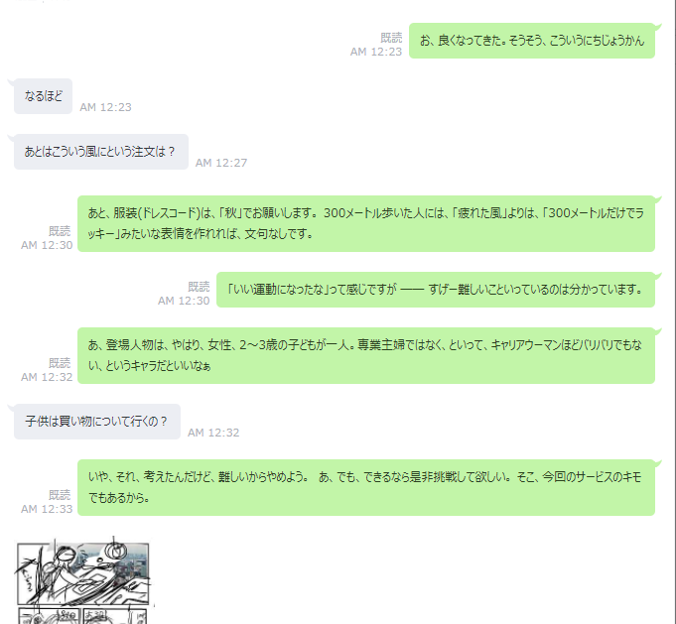Screen dimensions: 676x624
Task: Click the tail of the なるほど bubble
Action: 11,81
